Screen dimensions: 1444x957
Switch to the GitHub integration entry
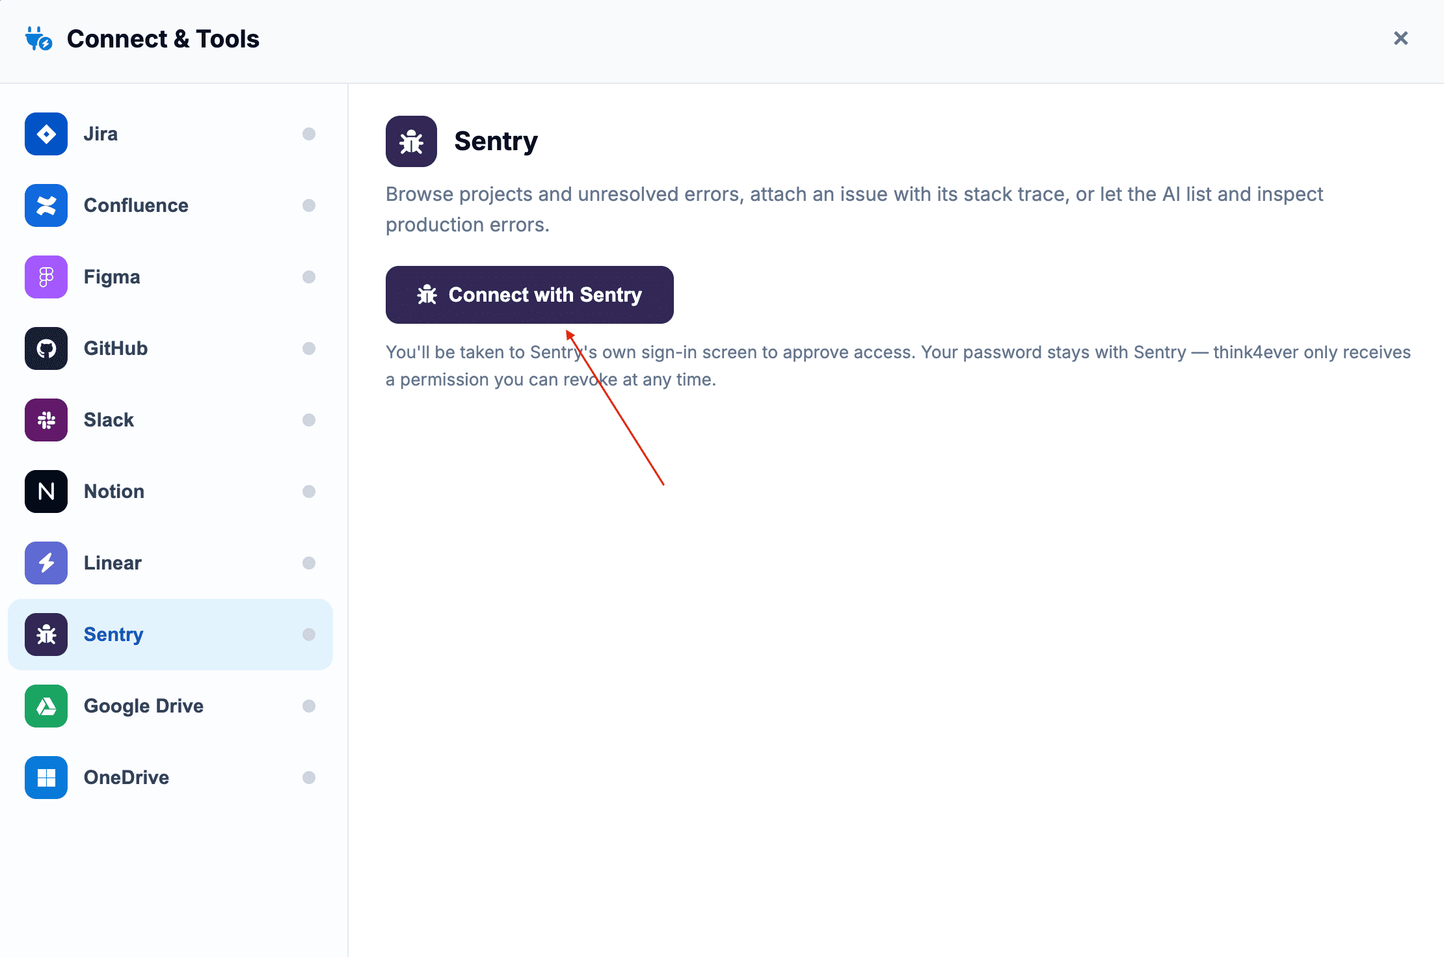pos(170,348)
